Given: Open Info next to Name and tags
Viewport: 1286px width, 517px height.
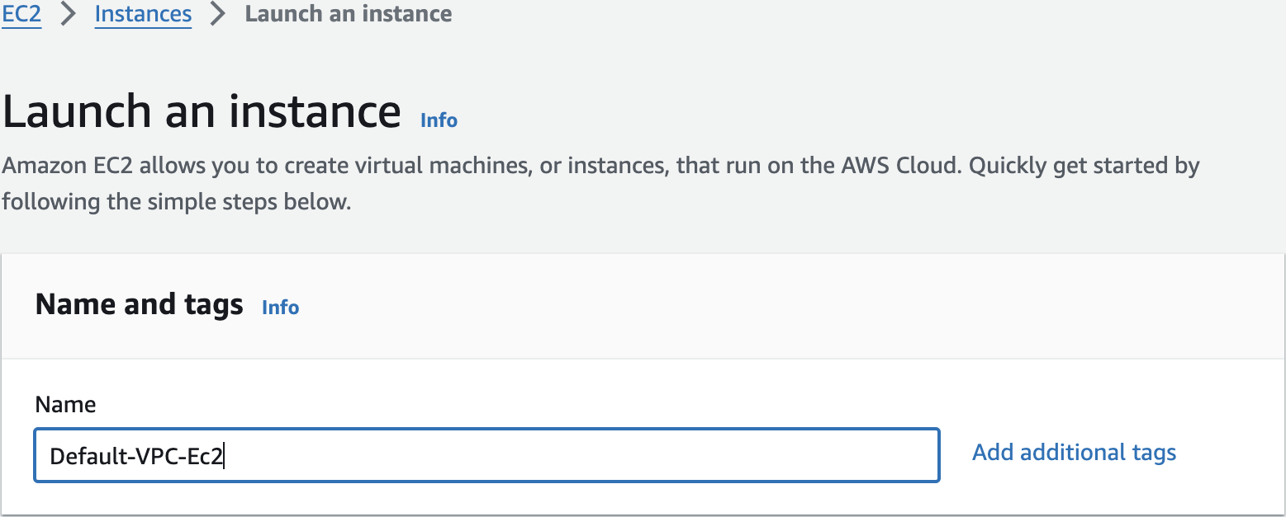Looking at the screenshot, I should click(x=280, y=308).
